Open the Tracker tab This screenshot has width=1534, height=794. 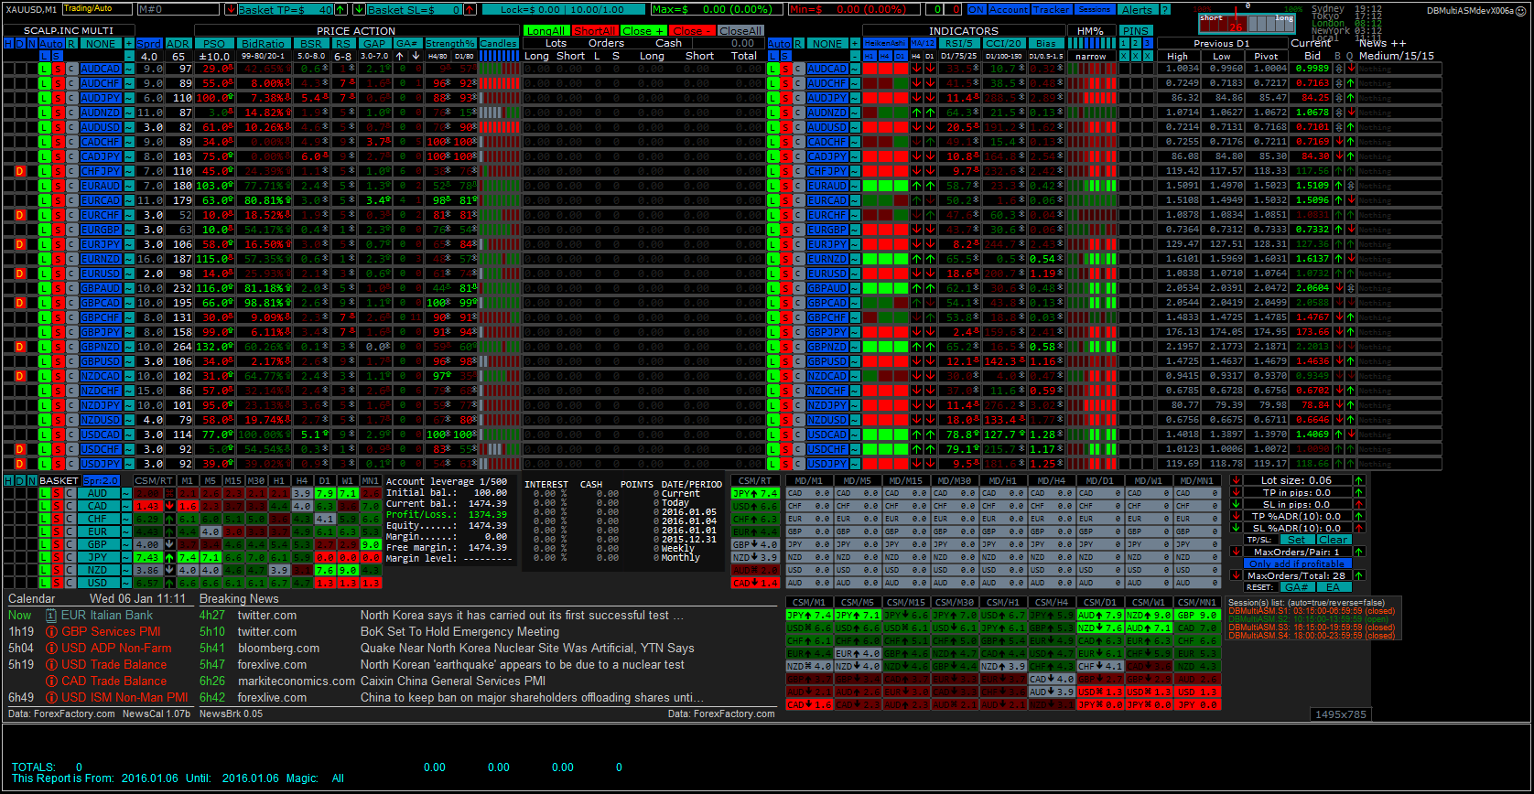[x=1052, y=9]
